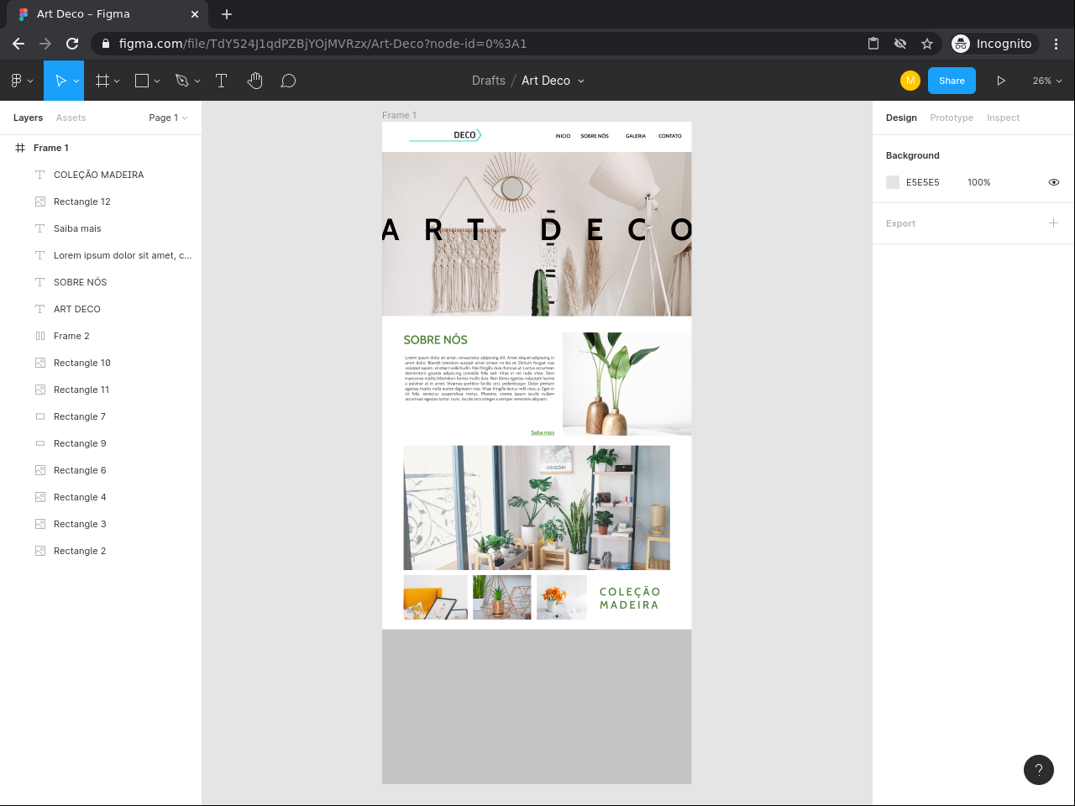Reload the page

72,44
